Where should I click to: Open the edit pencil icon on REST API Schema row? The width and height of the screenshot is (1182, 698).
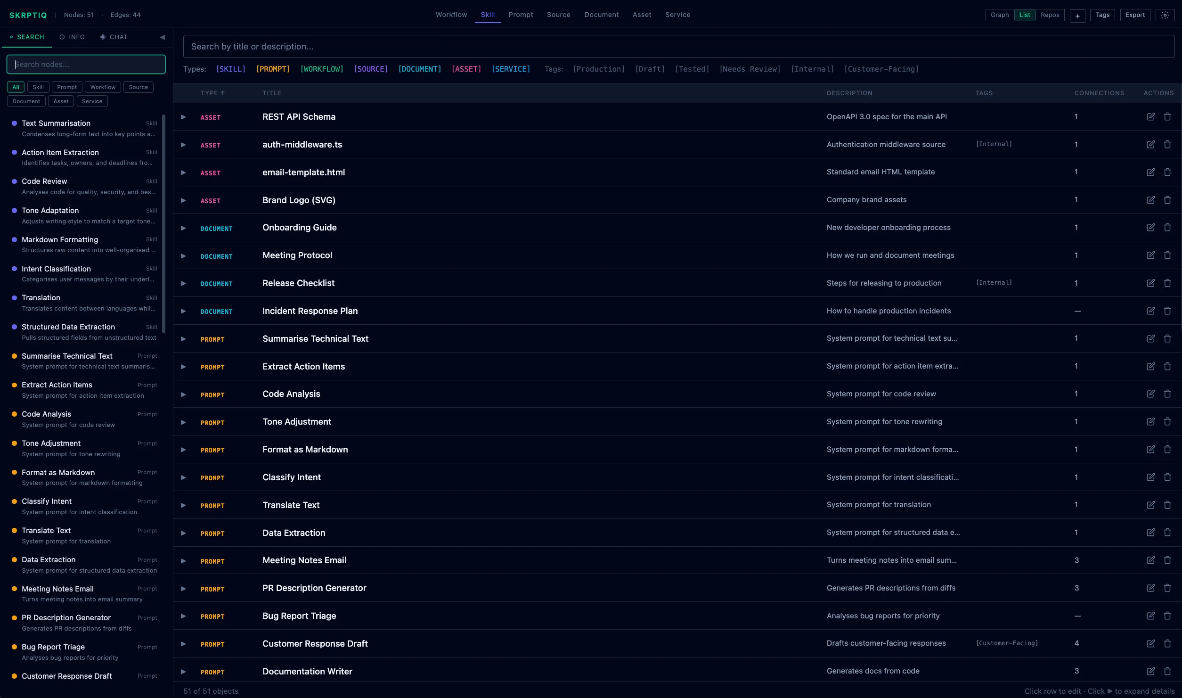[1150, 116]
